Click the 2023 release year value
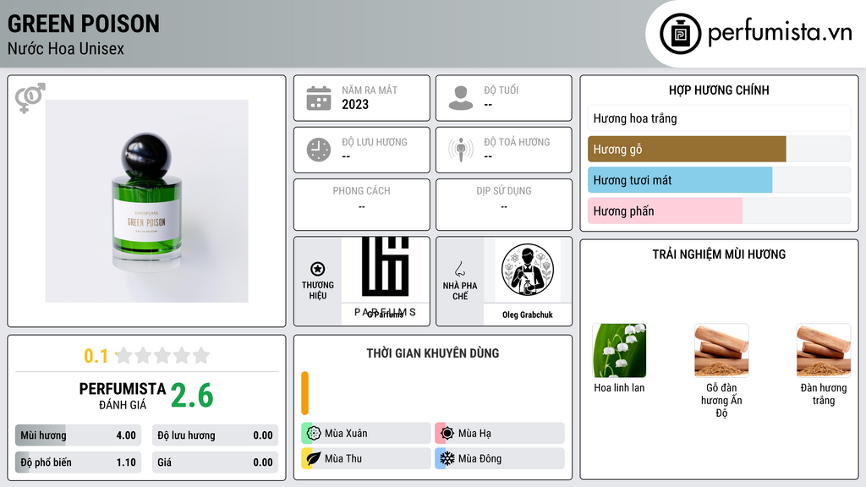This screenshot has height=487, width=866. click(355, 104)
